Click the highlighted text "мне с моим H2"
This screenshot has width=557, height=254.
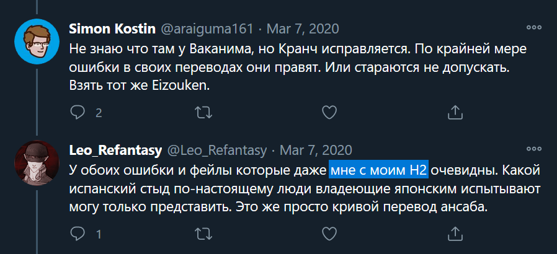click(x=378, y=169)
